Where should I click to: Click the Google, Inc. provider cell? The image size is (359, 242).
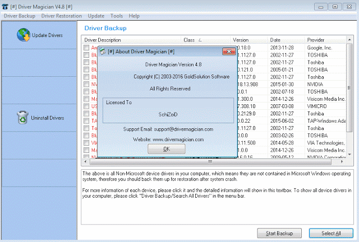(320, 48)
